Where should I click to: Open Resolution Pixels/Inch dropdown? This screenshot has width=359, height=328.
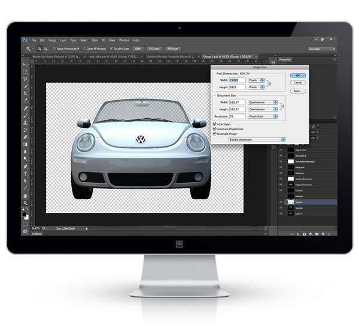point(263,116)
